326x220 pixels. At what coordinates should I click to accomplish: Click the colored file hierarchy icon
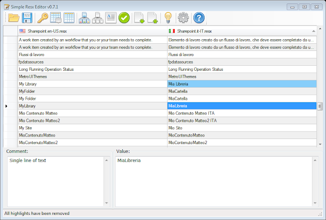pos(85,18)
